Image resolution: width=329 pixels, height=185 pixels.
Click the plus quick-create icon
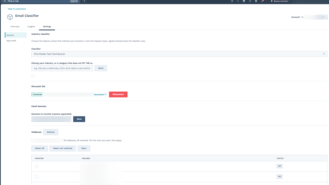click(x=84, y=1)
